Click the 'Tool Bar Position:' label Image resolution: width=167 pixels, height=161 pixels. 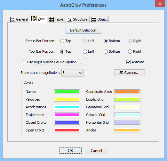42,51
